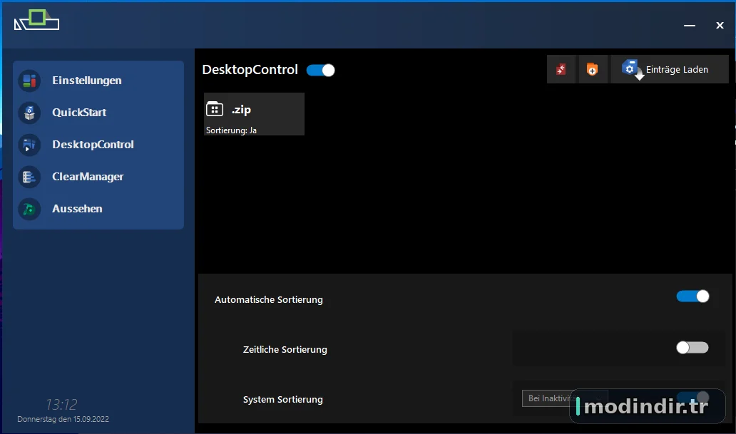Click the Einträge Laden button label

(x=677, y=69)
